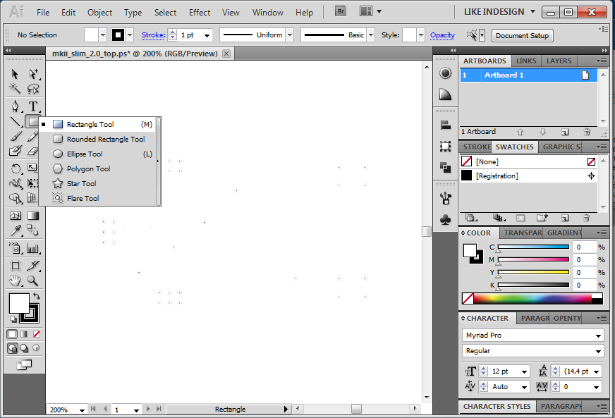Click the fill color box in control bar
This screenshot has height=418, width=615.
[91, 35]
